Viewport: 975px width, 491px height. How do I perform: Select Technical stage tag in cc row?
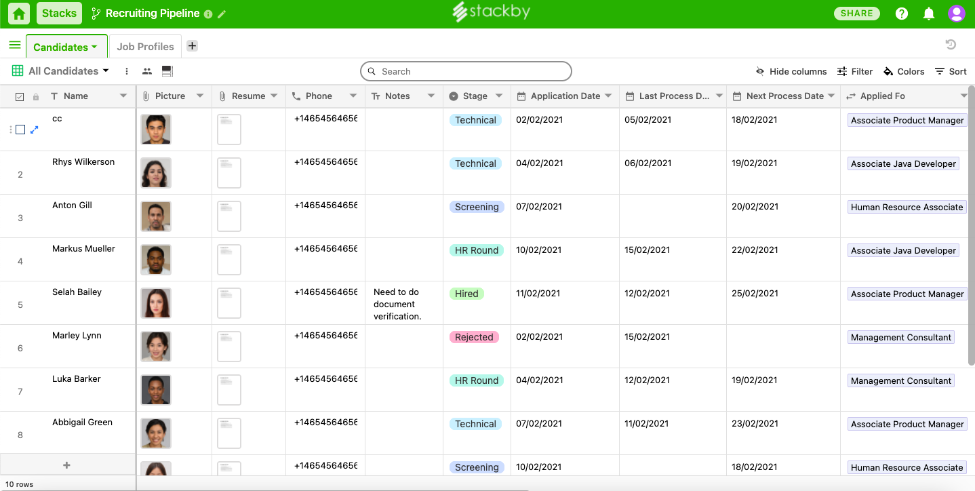(x=475, y=120)
